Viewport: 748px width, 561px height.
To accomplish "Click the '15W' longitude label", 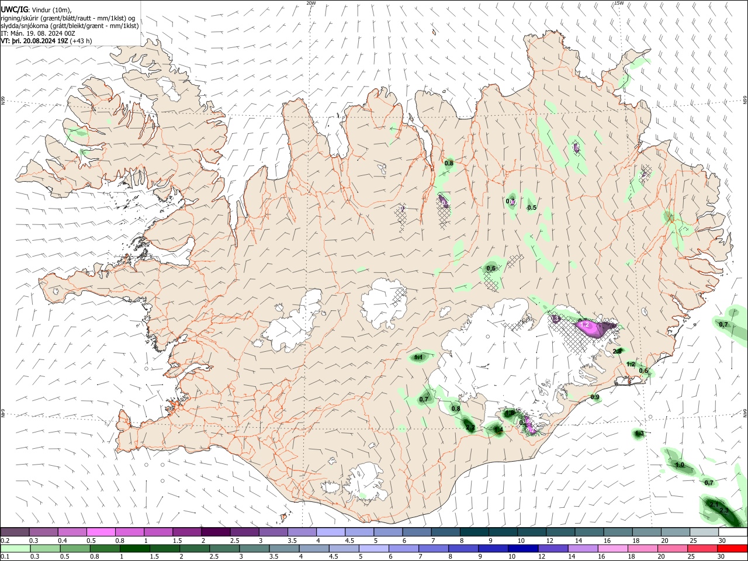I will [619, 3].
